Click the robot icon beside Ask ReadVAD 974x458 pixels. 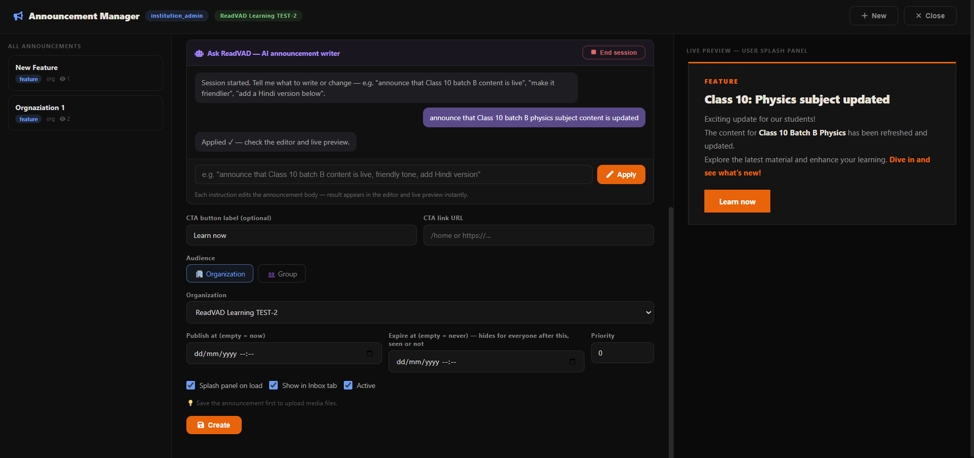[x=199, y=53]
